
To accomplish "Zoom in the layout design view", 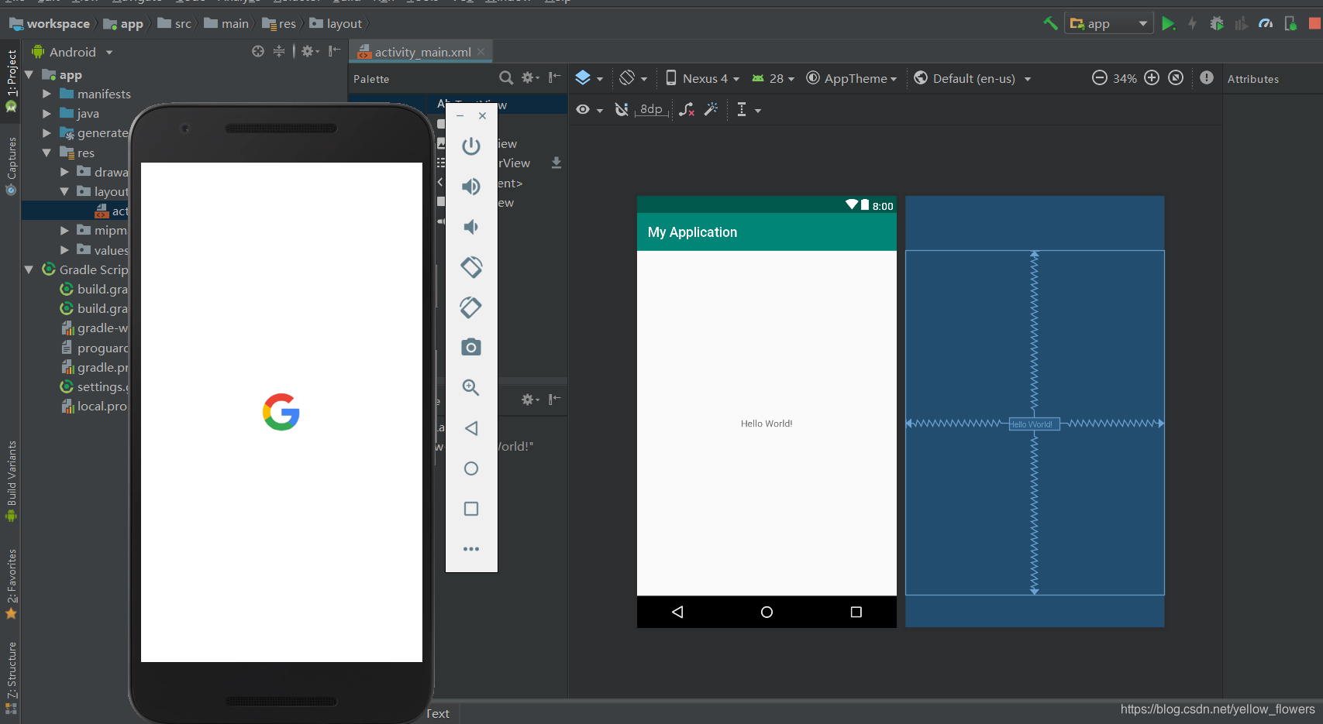I will (1152, 77).
